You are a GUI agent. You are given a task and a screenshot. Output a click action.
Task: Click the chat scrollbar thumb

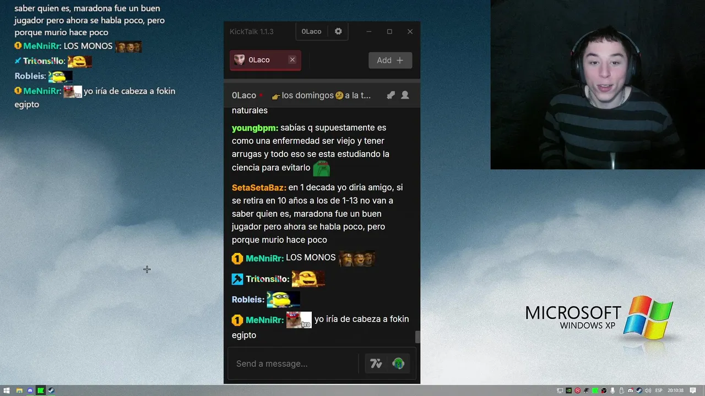tap(417, 337)
